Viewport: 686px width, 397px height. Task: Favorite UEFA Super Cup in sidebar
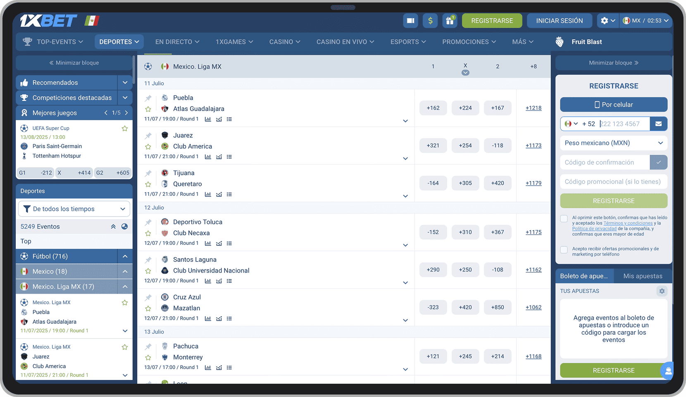point(125,129)
